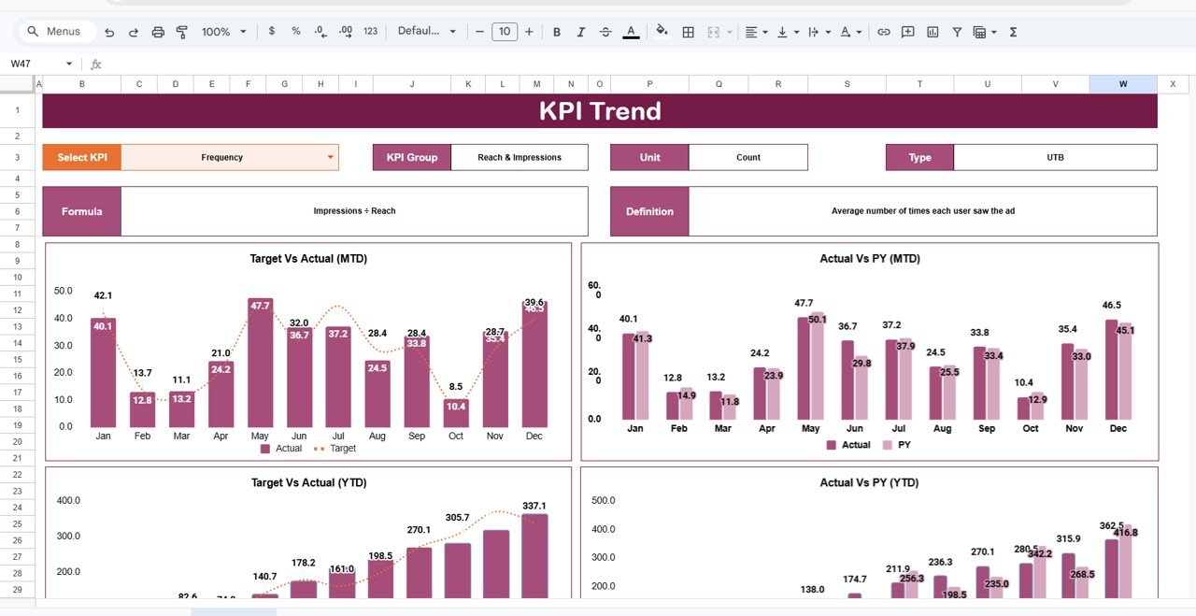Image resolution: width=1196 pixels, height=616 pixels.
Task: Create a filter with the funnel icon
Action: pyautogui.click(x=956, y=31)
